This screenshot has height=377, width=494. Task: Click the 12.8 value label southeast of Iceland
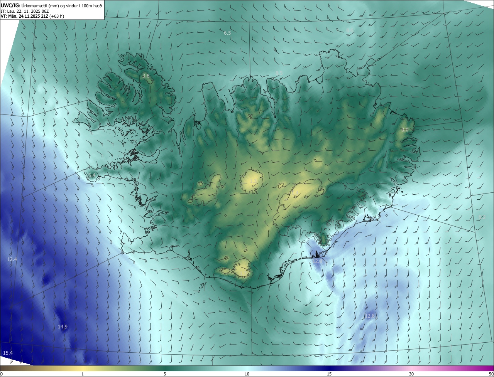[x=370, y=316]
